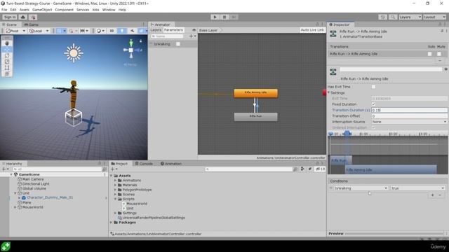449x252 pixels.
Task: Open the Interruption Source dropdown
Action: coord(409,122)
